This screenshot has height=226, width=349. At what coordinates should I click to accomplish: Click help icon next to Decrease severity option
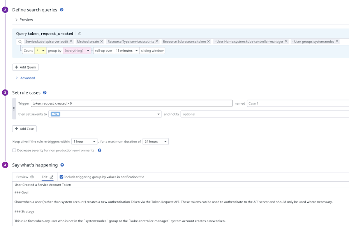pyautogui.click(x=100, y=150)
